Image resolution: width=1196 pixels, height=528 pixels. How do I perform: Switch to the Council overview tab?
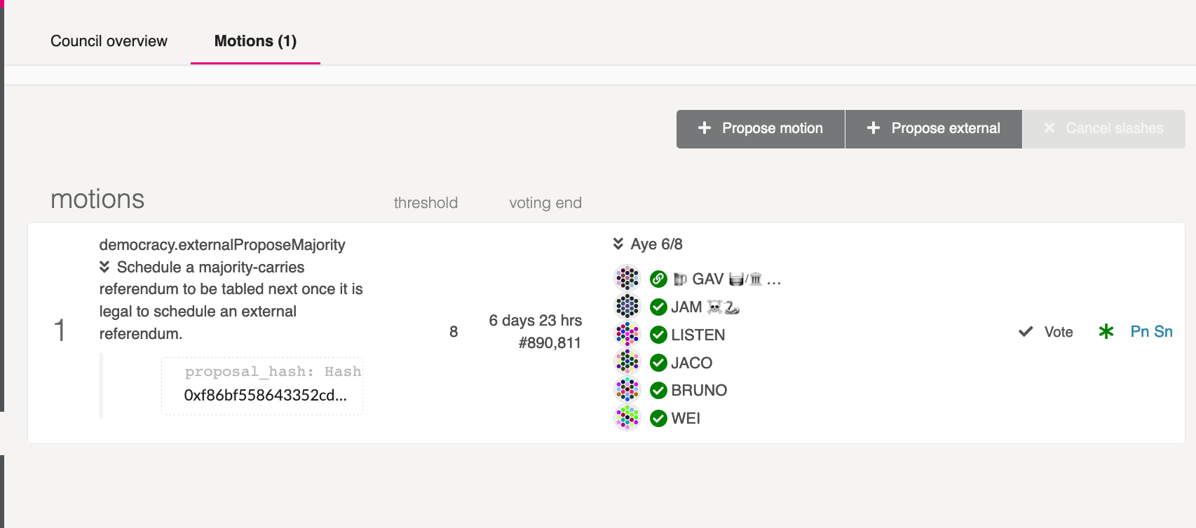coord(109,41)
